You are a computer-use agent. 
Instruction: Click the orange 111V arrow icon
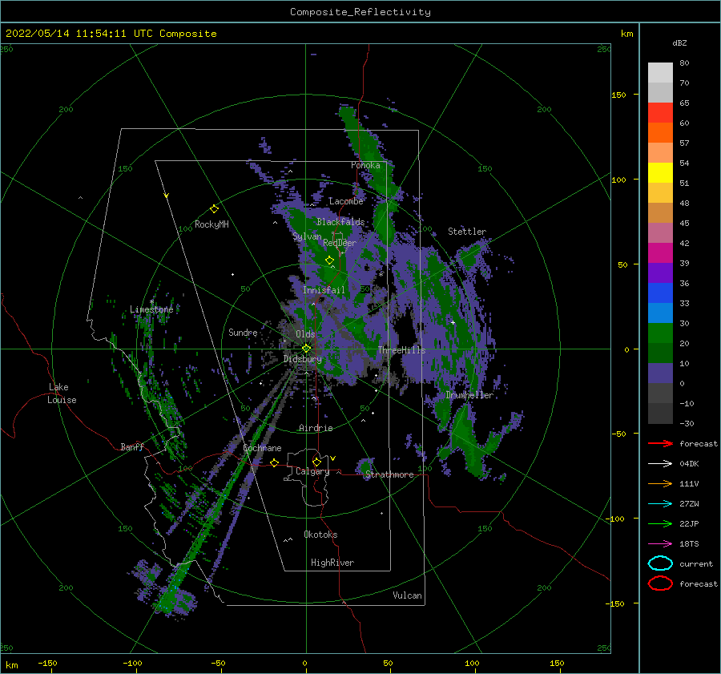[660, 483]
